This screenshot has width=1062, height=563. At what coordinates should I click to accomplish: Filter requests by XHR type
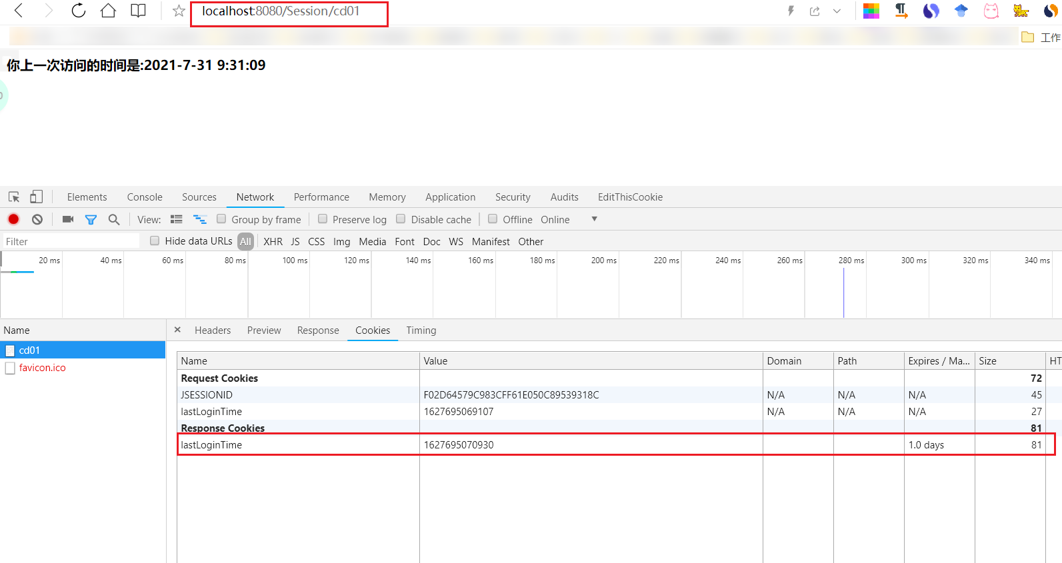tap(273, 242)
